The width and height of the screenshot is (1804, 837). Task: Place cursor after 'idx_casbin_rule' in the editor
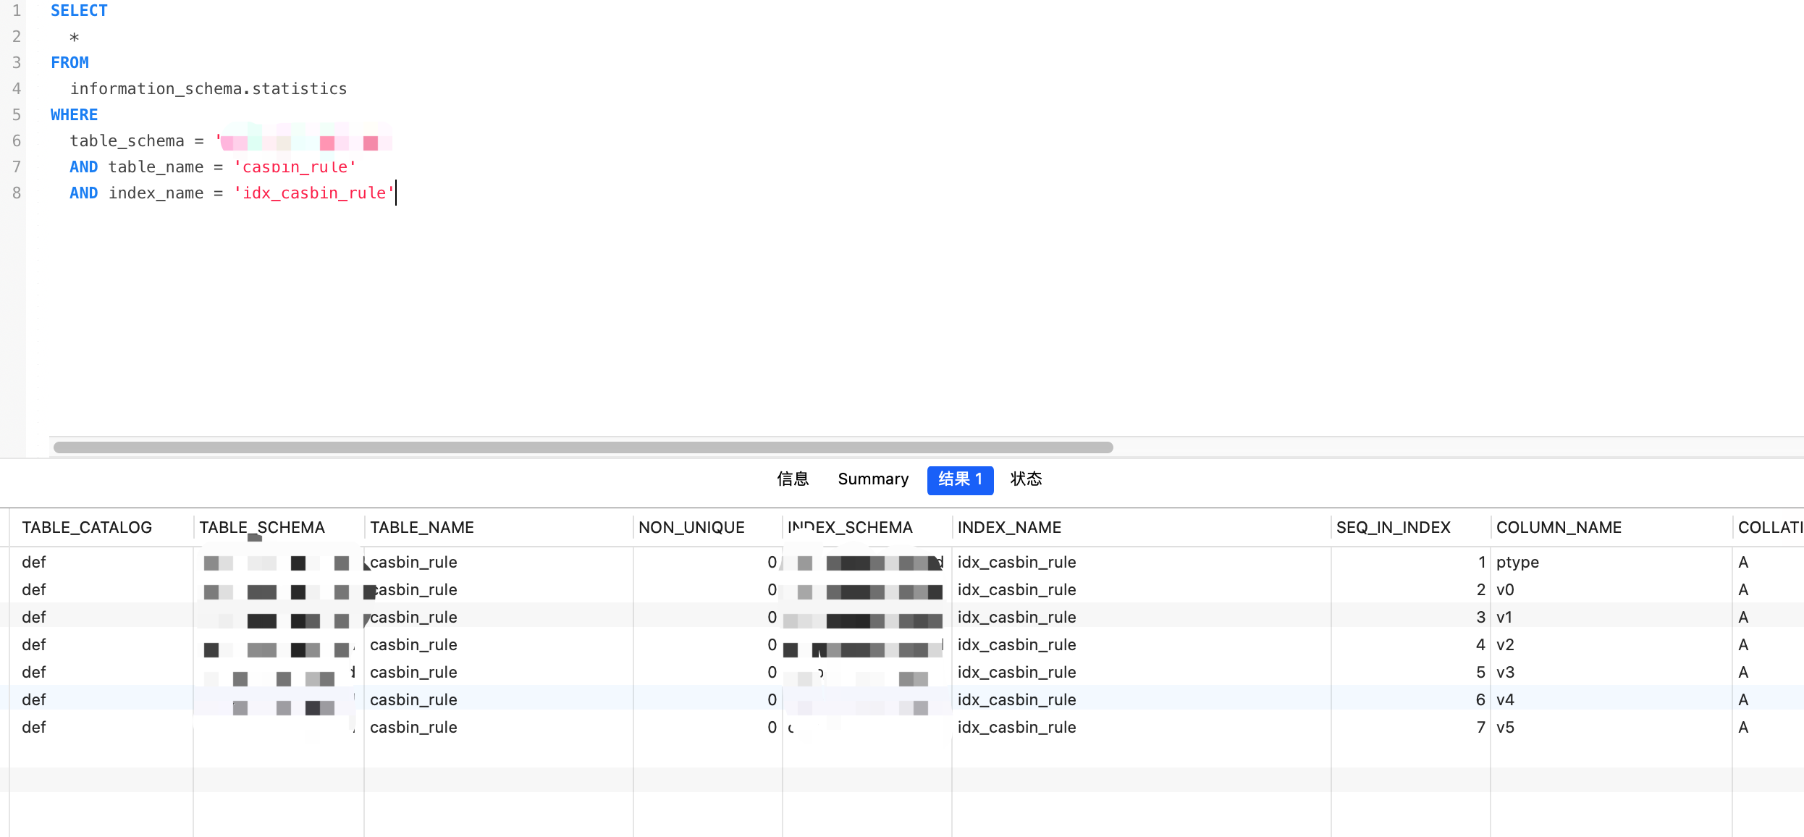395,193
